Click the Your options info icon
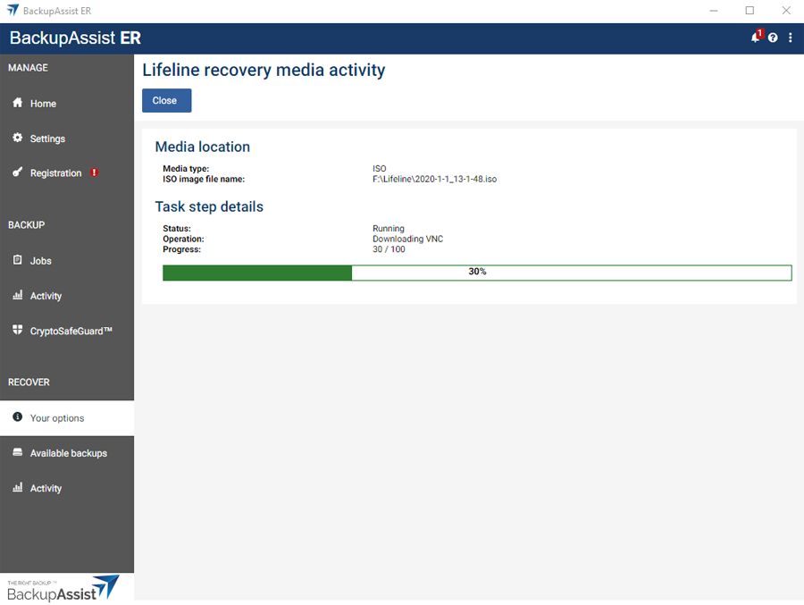The width and height of the screenshot is (804, 605). pyautogui.click(x=18, y=416)
